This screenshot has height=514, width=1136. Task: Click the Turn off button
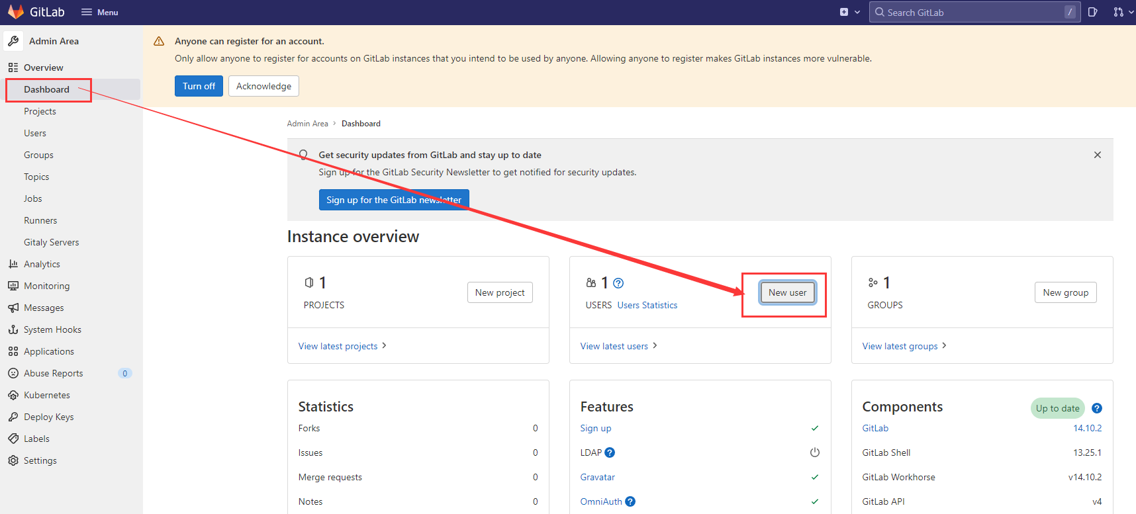pyautogui.click(x=199, y=86)
